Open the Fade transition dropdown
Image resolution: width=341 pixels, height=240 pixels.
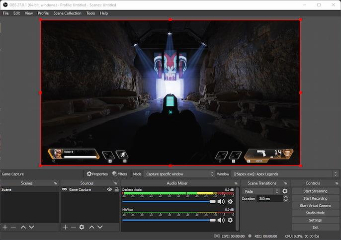pos(261,191)
